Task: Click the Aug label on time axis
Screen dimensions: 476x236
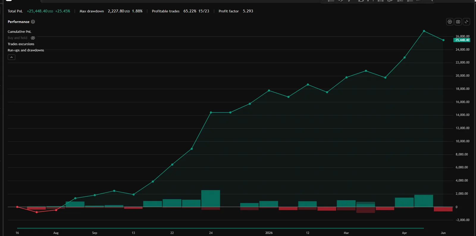Action: [56, 233]
